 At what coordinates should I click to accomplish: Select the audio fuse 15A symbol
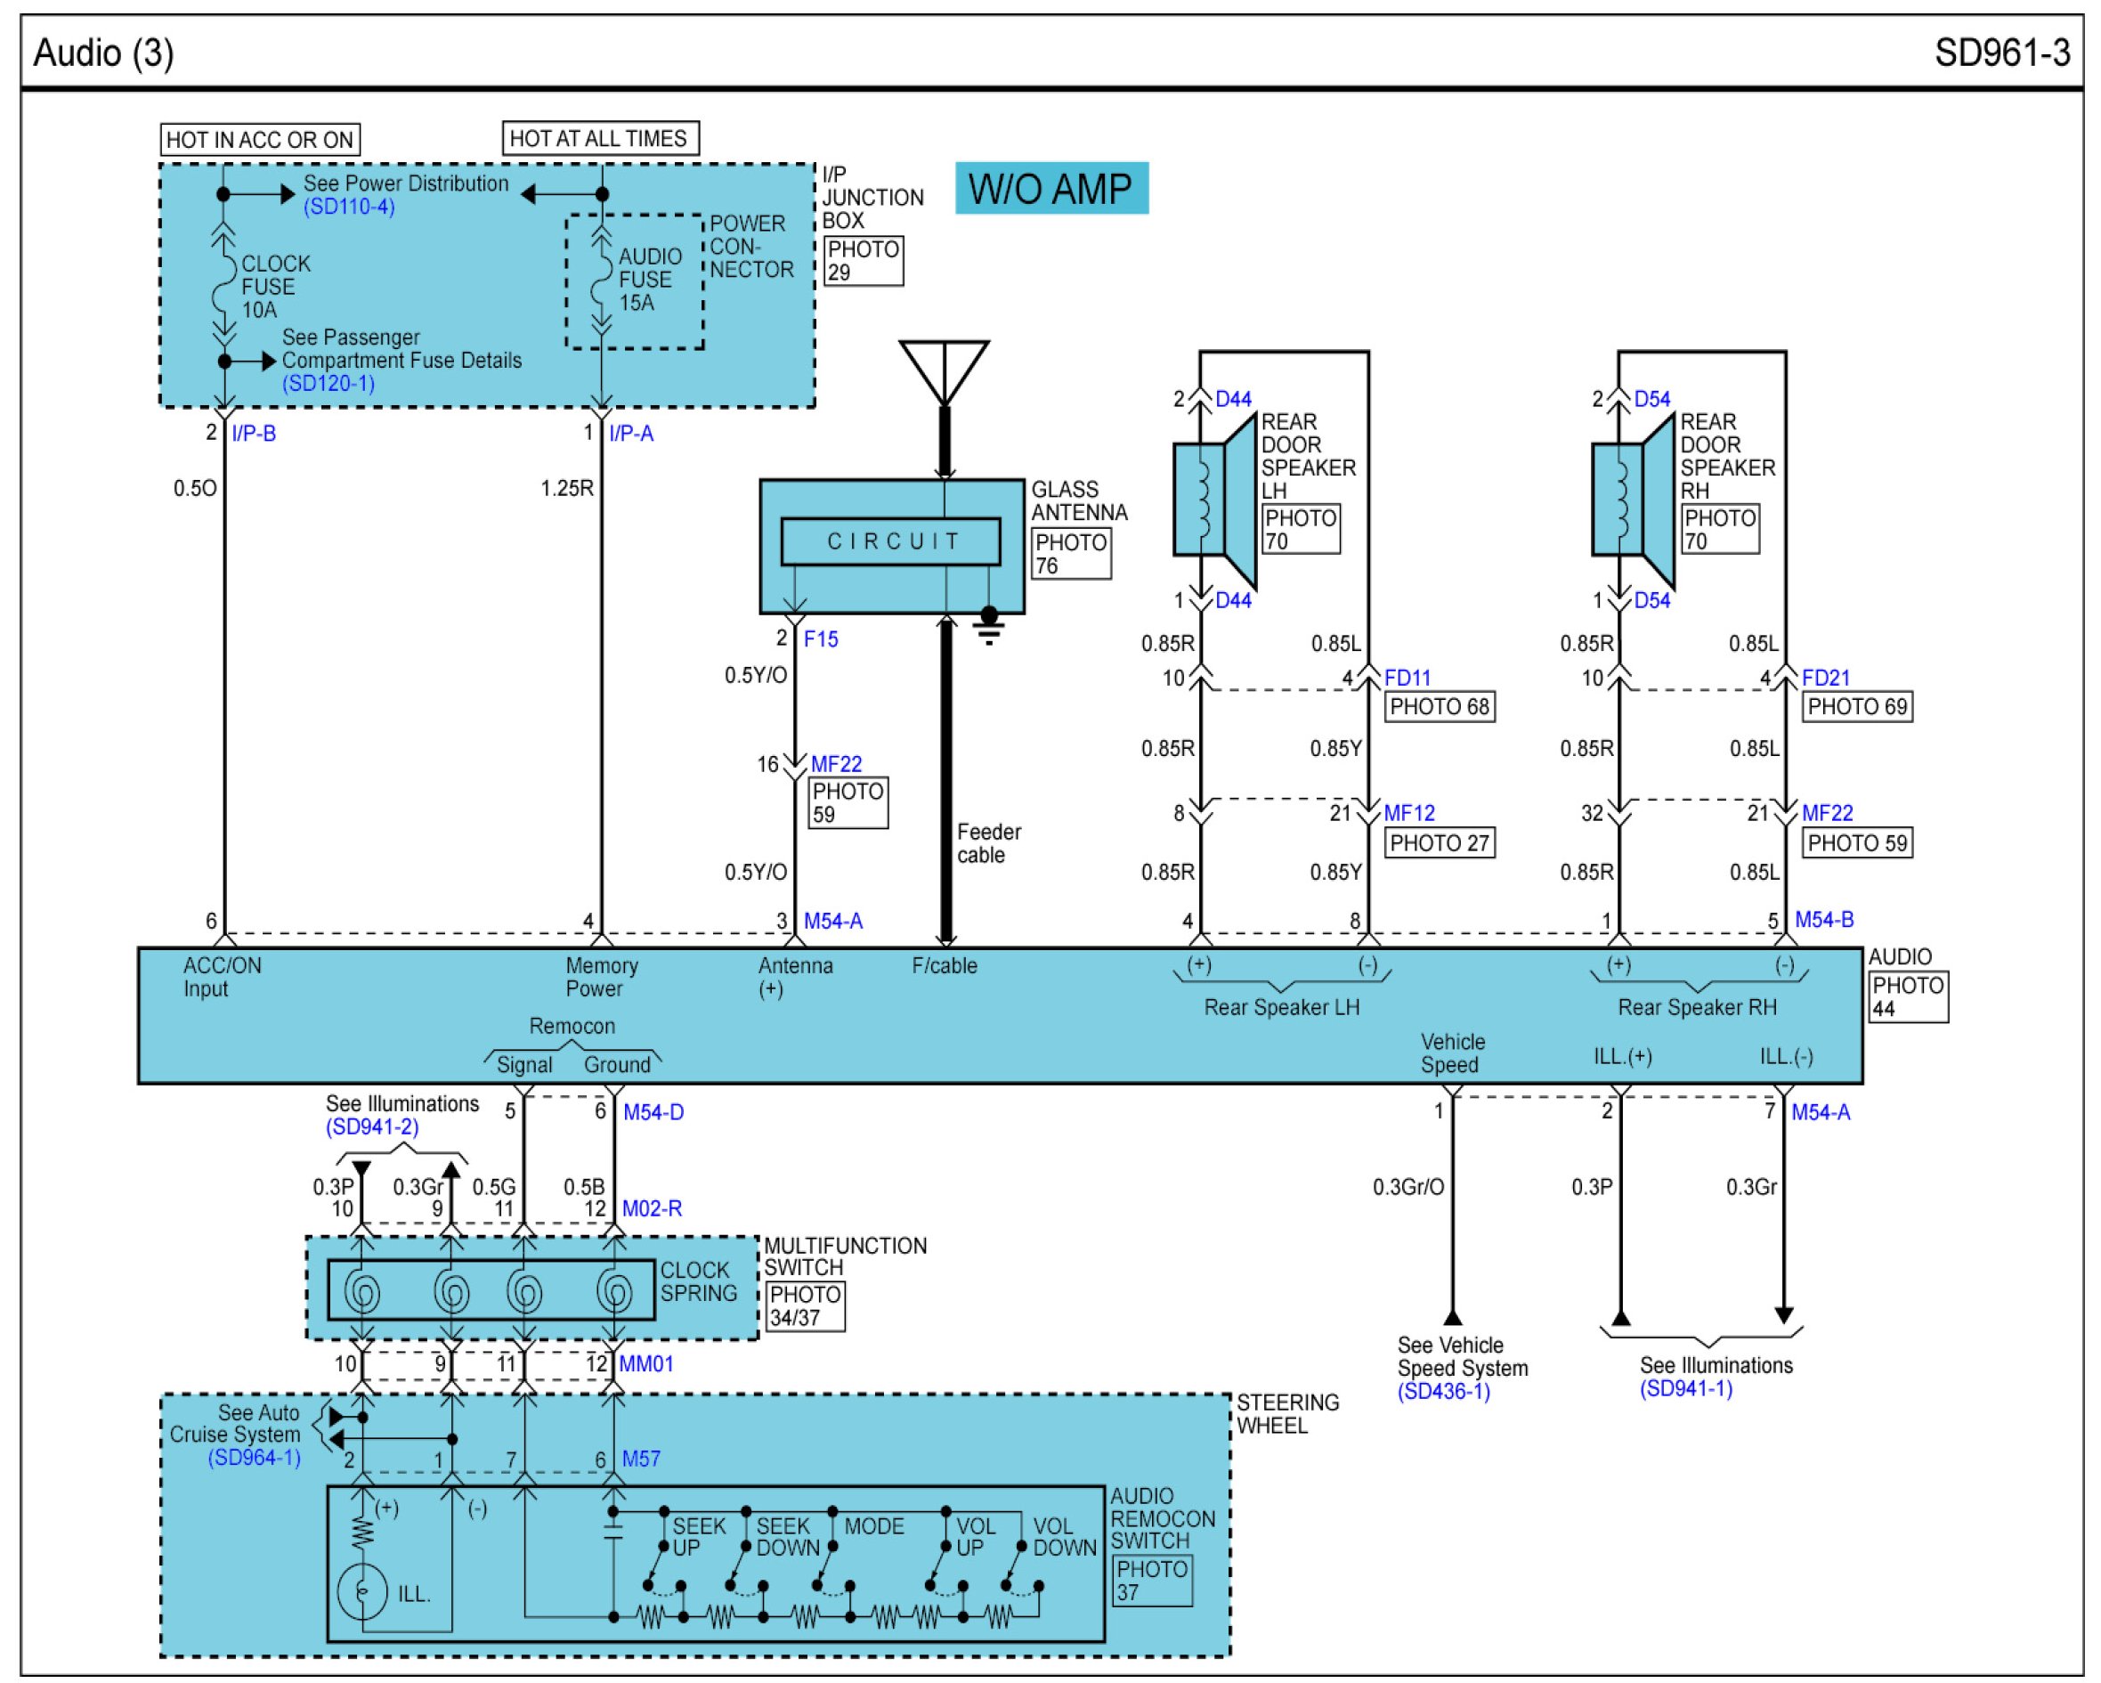pyautogui.click(x=601, y=280)
